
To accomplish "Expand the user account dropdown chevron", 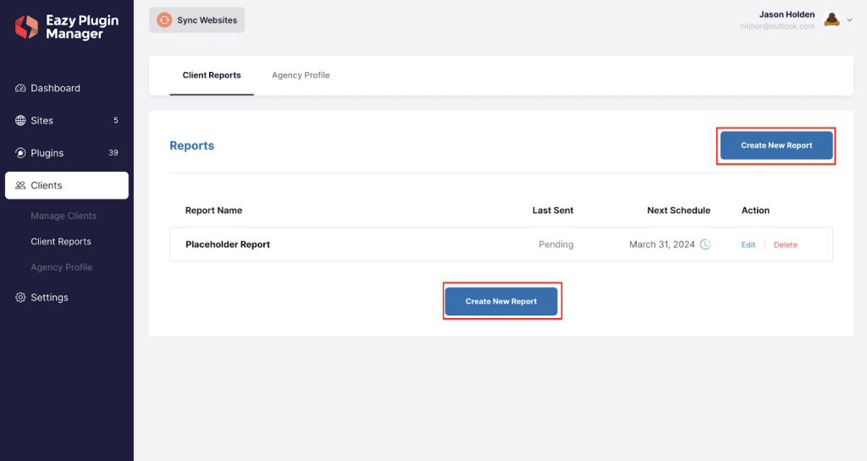I will (x=850, y=19).
